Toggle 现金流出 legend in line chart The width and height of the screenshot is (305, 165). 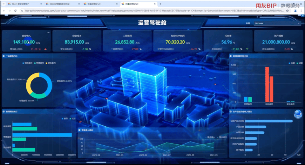pyautogui.click(x=222, y=137)
